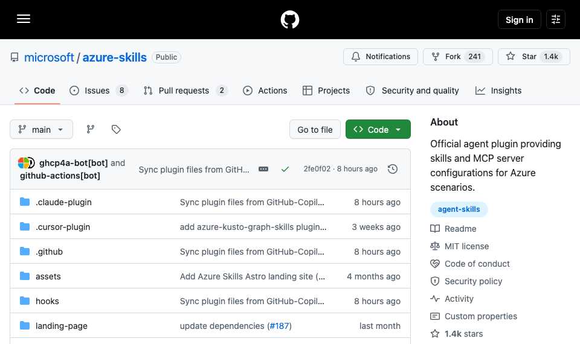580x344 pixels.
Task: Open the appearance settings slider icon
Action: coord(556,19)
